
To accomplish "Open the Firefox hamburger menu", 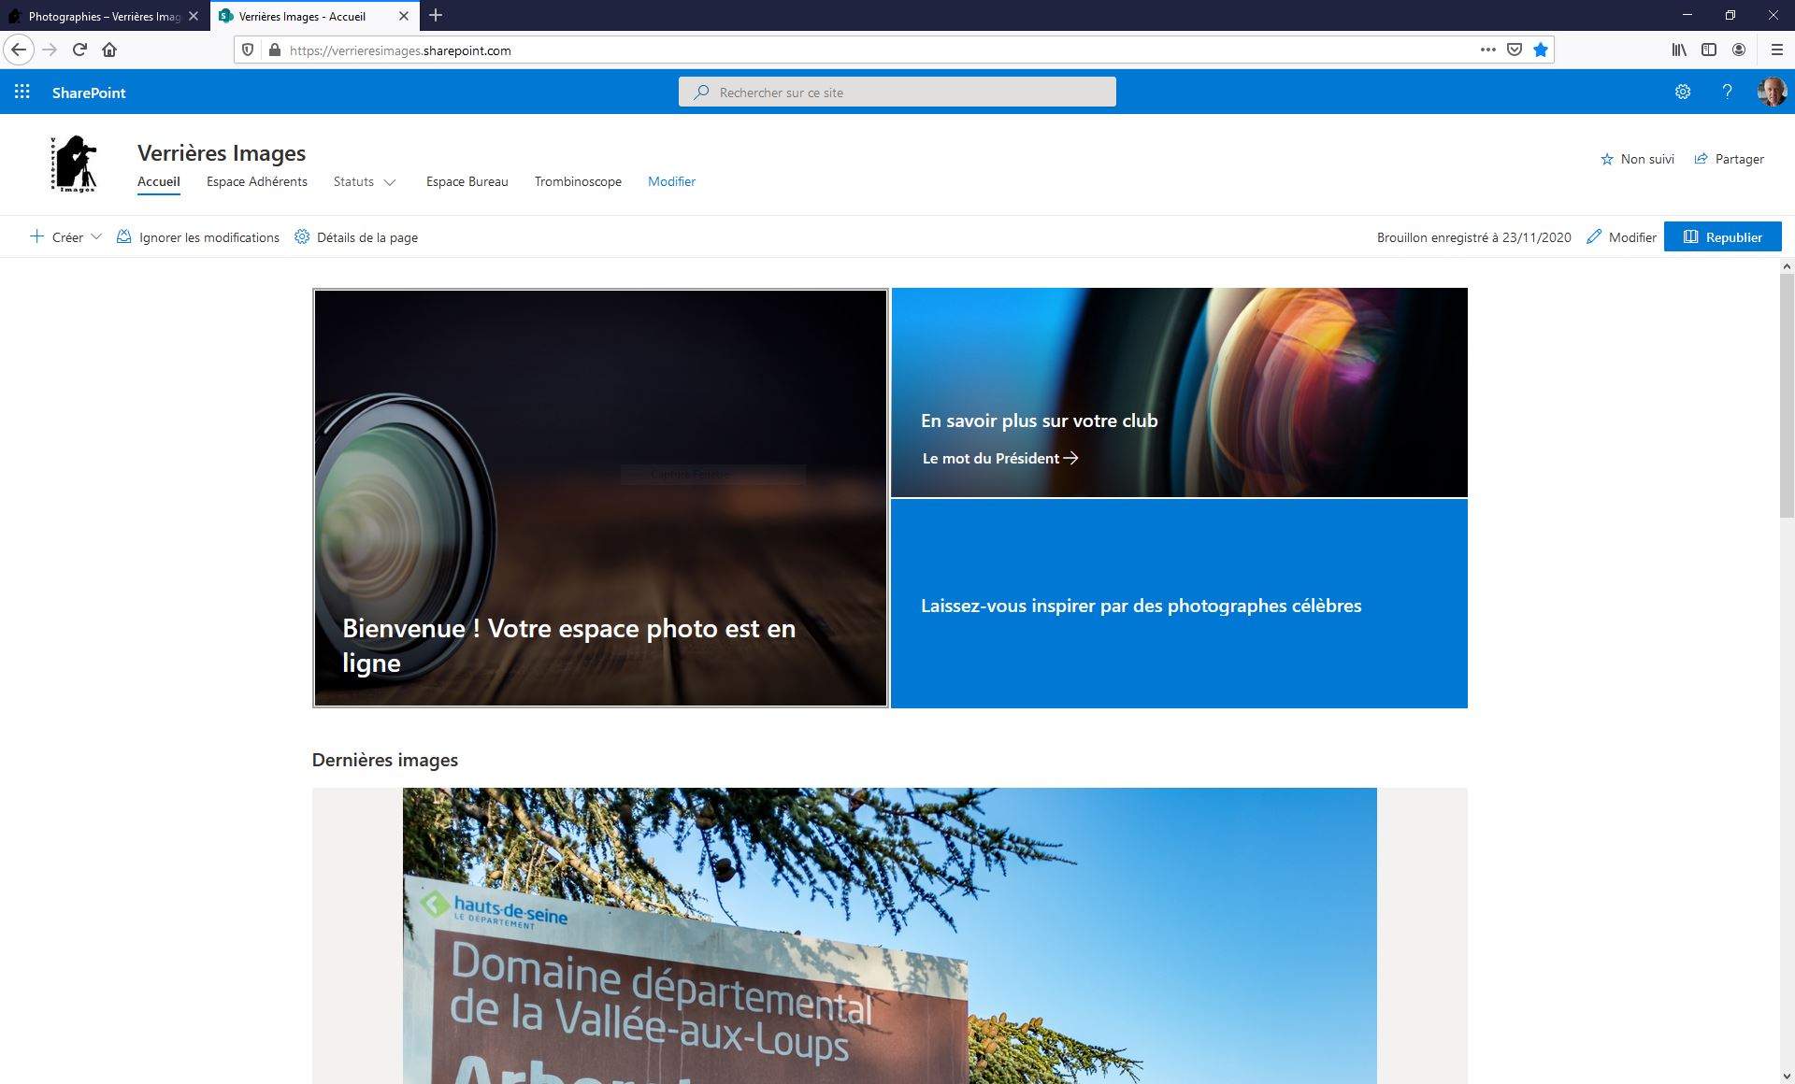I will click(x=1777, y=50).
